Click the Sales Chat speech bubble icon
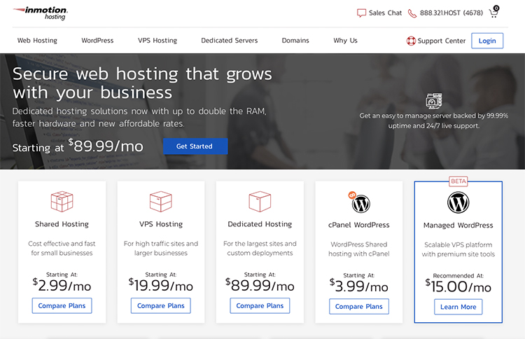This screenshot has width=525, height=339. 361,13
